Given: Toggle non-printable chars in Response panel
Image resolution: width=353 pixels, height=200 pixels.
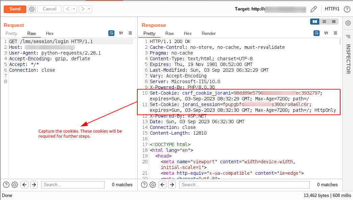Looking at the screenshot, I should (326, 33).
